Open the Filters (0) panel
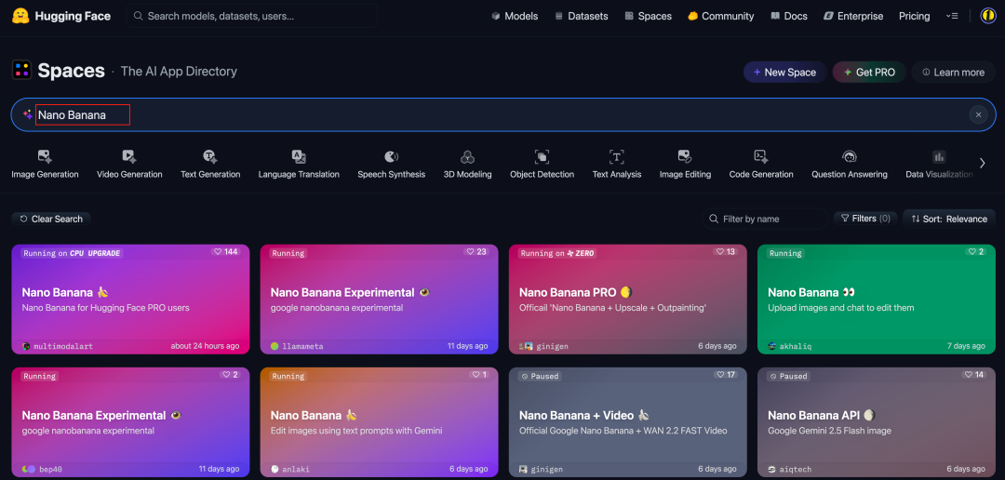Image resolution: width=1005 pixels, height=480 pixels. click(865, 219)
